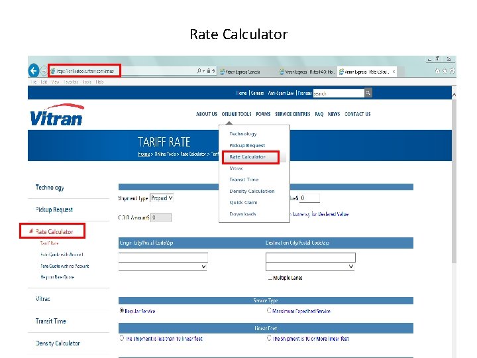Image resolution: width=477 pixels, height=358 pixels.
Task: Open ABOUT US navigation item
Action: click(207, 114)
